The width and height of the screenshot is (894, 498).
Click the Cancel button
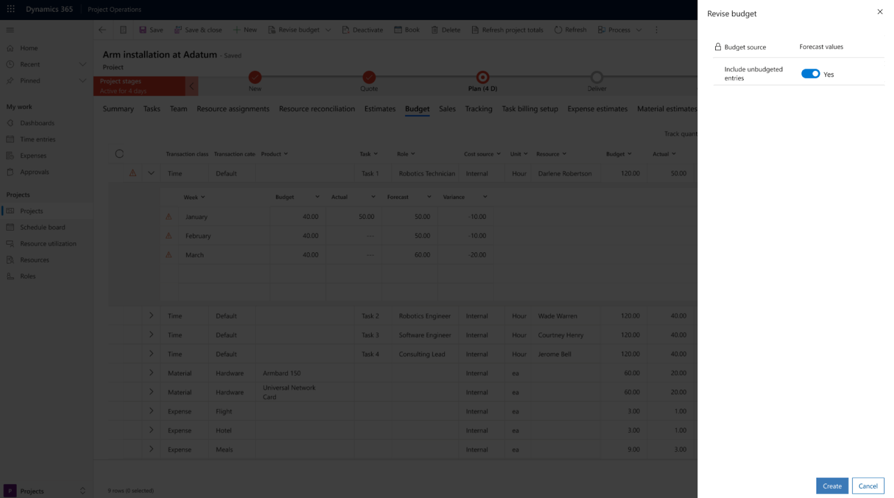point(868,486)
